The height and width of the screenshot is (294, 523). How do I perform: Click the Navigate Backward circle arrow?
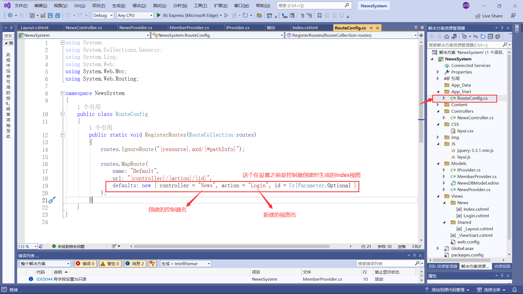[x=10, y=16]
